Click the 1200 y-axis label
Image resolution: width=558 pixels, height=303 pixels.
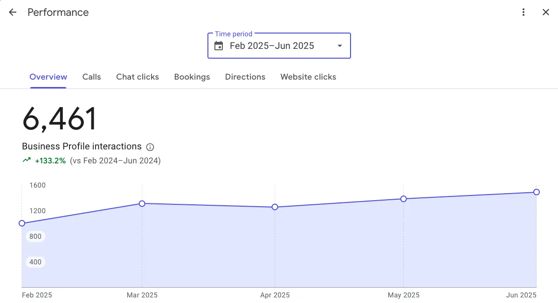point(37,211)
